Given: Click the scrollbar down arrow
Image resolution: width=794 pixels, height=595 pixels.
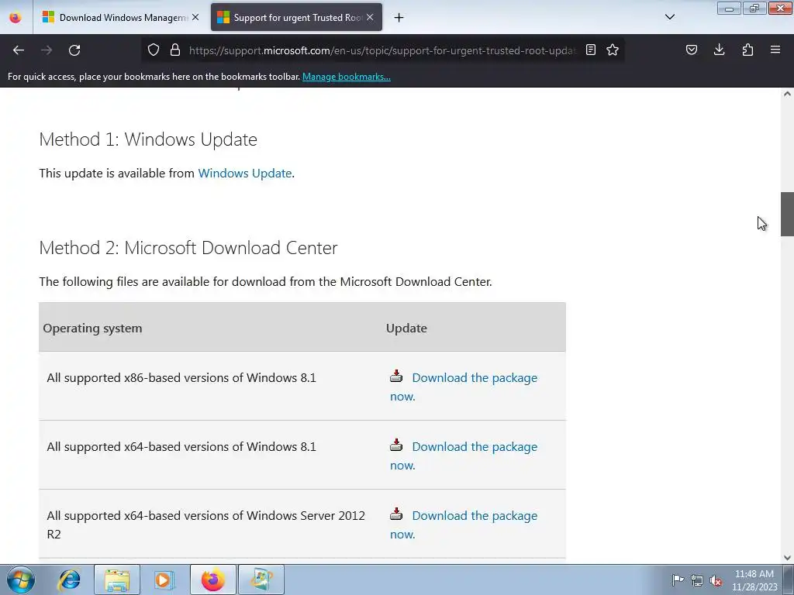Looking at the screenshot, I should pos(787,558).
